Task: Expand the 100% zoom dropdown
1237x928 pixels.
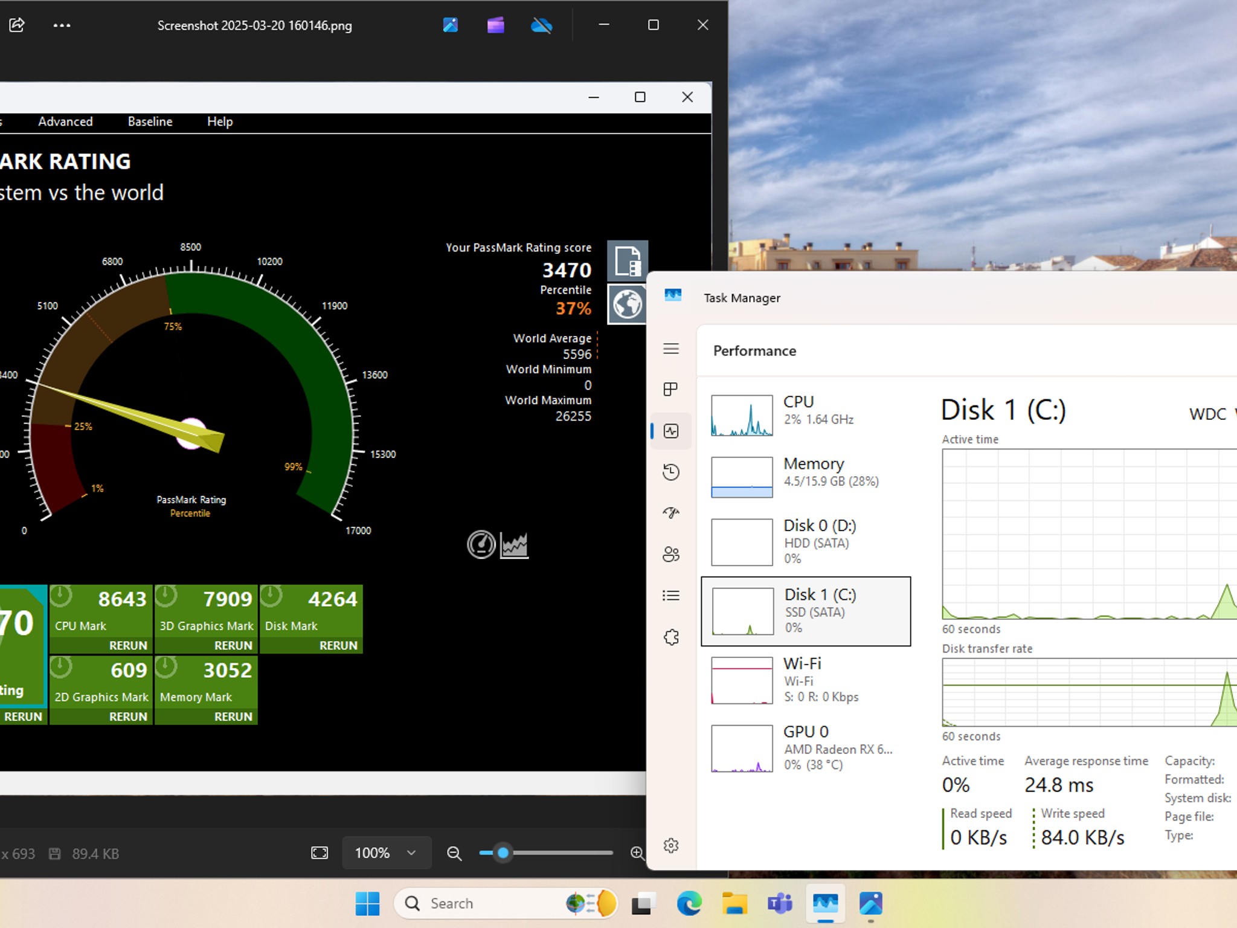Action: pyautogui.click(x=387, y=852)
